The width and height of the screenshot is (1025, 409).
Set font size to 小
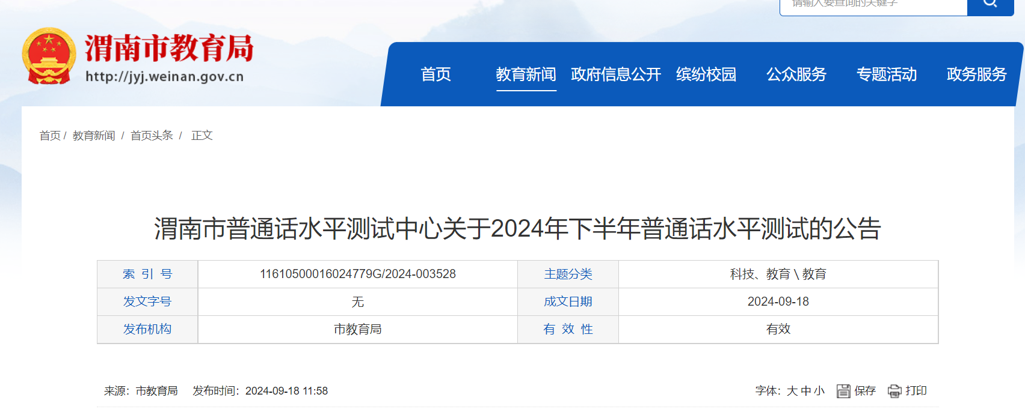[x=819, y=391]
